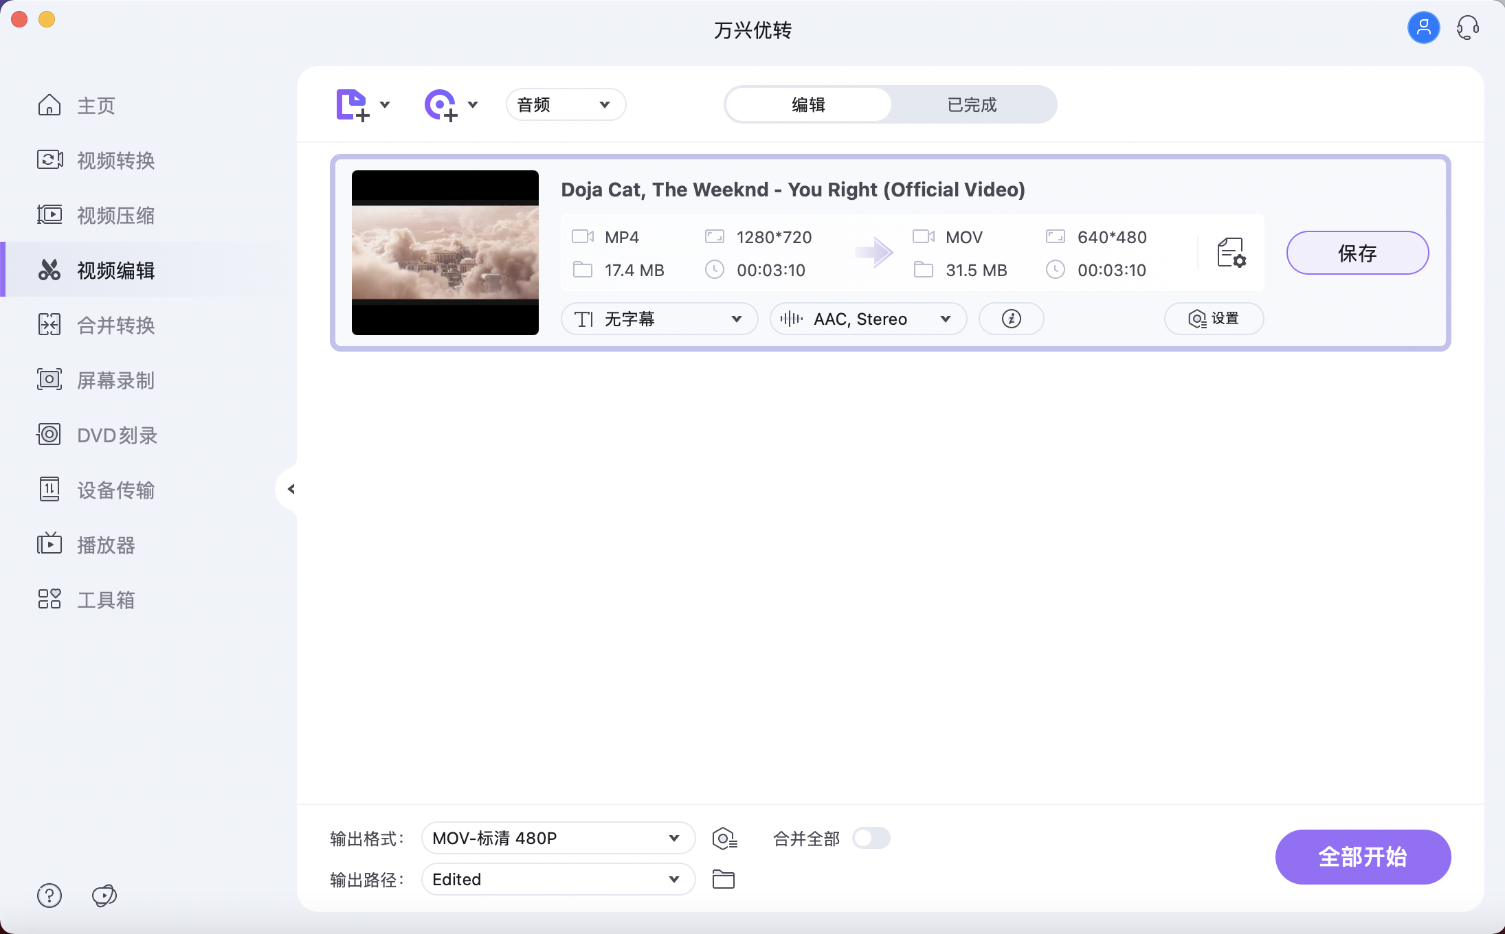Viewport: 1505px width, 934px height.
Task: Go to 视频转换 in sidebar
Action: (x=96, y=160)
